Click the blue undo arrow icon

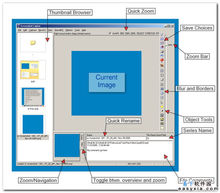click(162, 56)
